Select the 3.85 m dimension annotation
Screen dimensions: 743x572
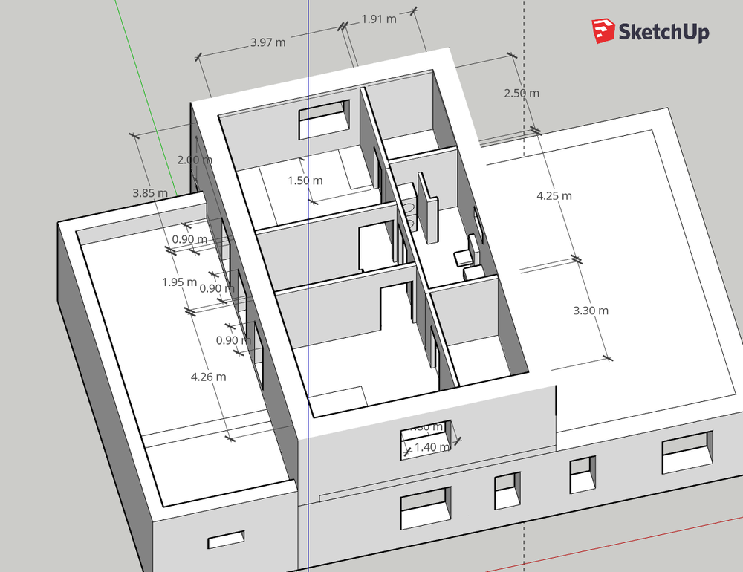pyautogui.click(x=150, y=193)
